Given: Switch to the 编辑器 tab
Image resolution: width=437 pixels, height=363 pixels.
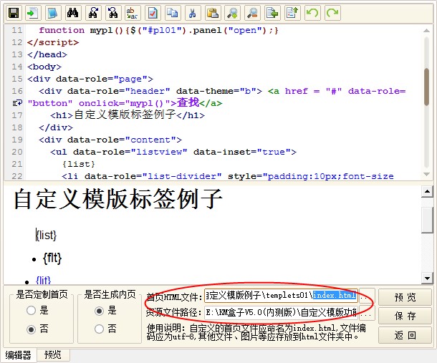Looking at the screenshot, I should click(19, 355).
